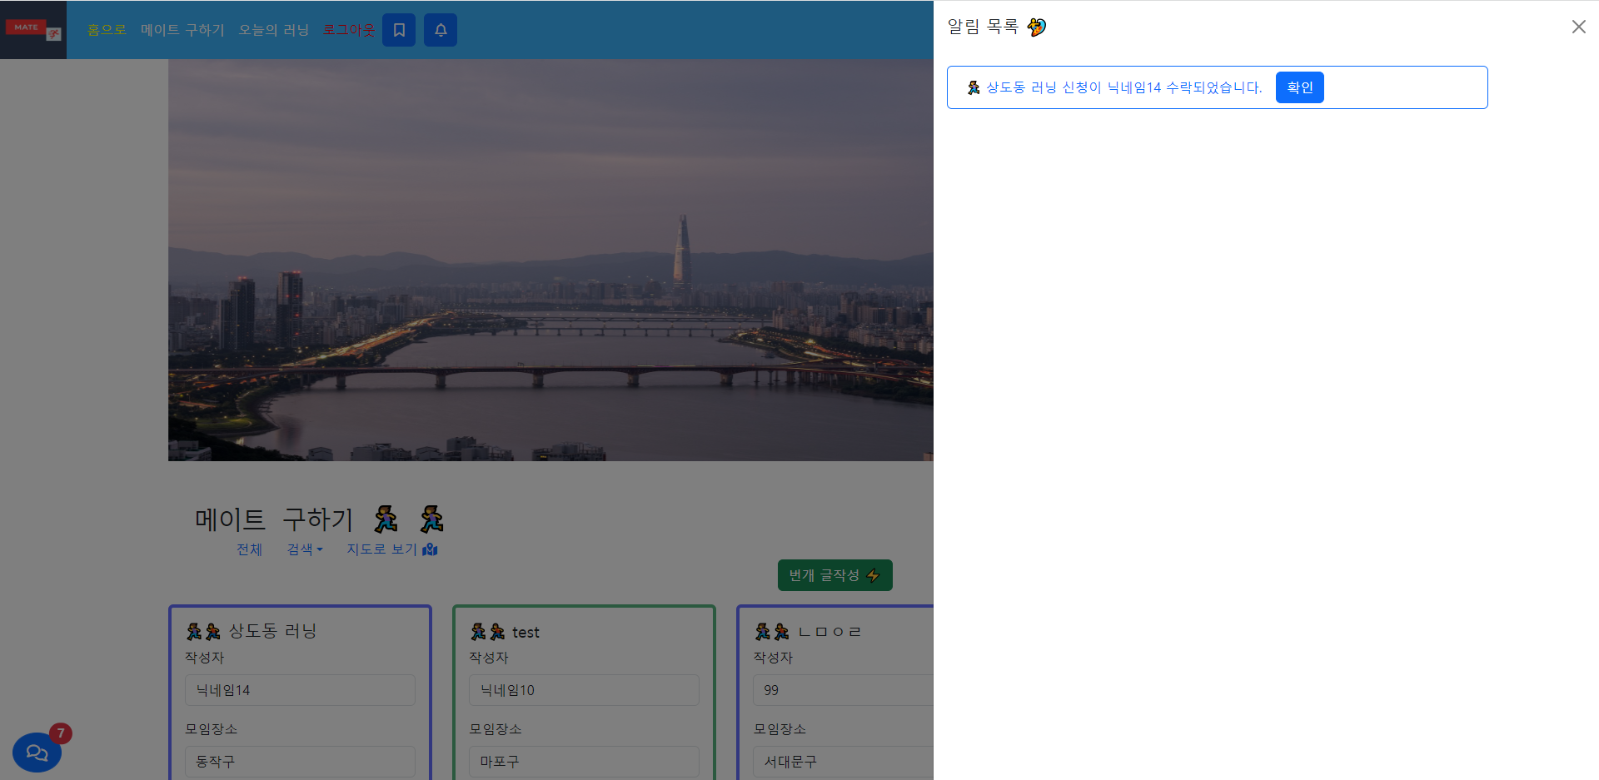Open 지도로 보기 map link

coord(392,549)
